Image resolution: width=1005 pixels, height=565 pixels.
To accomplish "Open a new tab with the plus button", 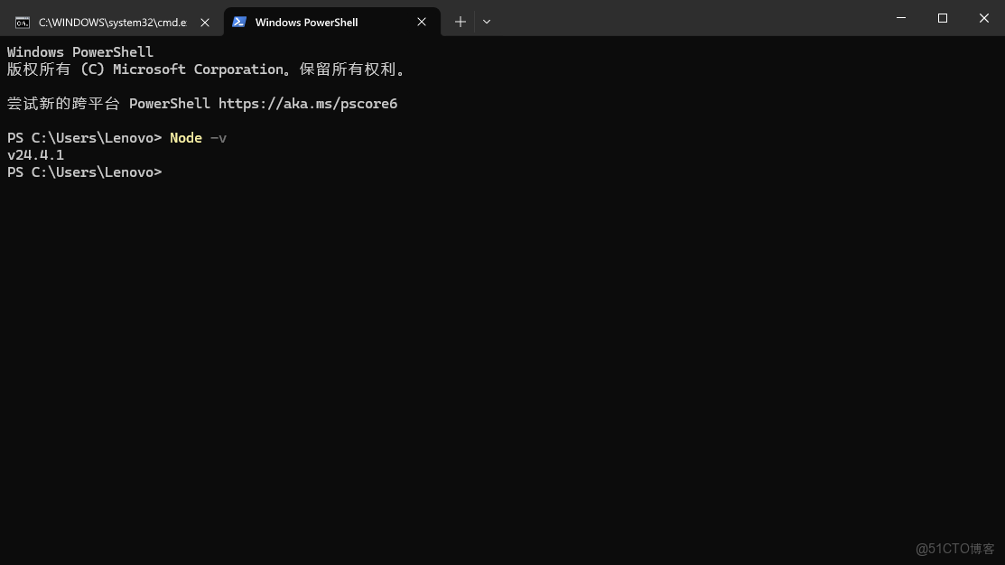I will tap(461, 21).
